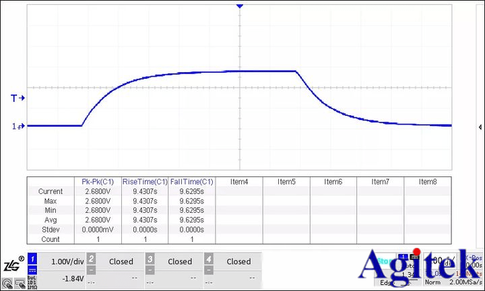
Task: Click the trigger level T marker
Action: click(x=18, y=98)
